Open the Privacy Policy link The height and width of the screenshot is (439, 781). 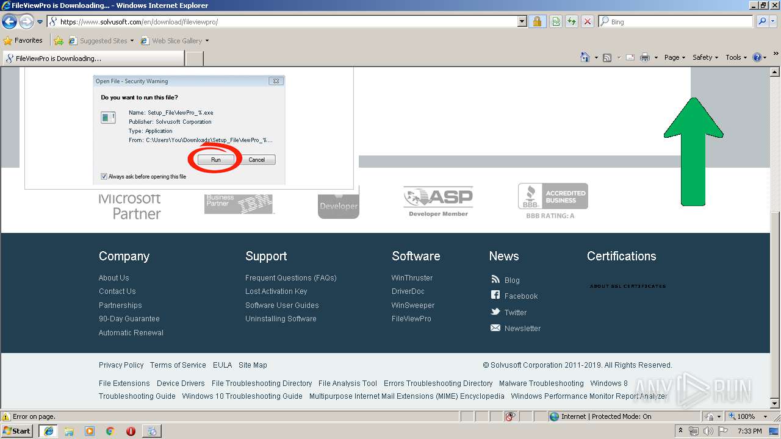tap(121, 365)
